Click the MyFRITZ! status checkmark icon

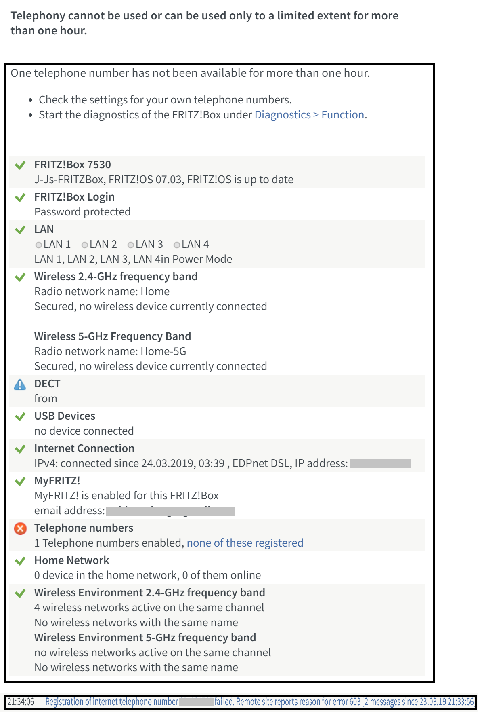[x=20, y=482]
